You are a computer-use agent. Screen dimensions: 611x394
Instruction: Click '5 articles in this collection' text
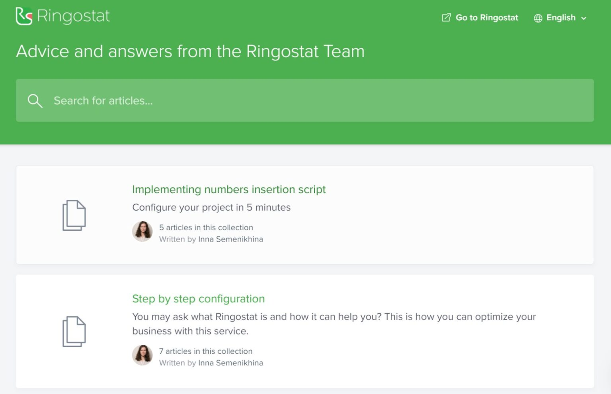click(206, 228)
